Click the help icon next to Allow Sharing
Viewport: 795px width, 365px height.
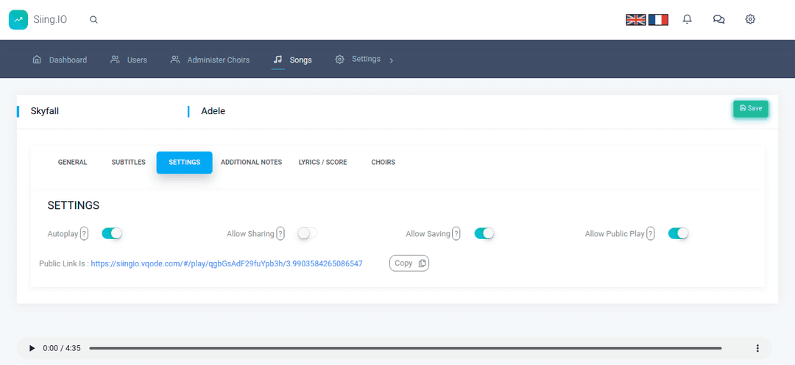tap(280, 234)
